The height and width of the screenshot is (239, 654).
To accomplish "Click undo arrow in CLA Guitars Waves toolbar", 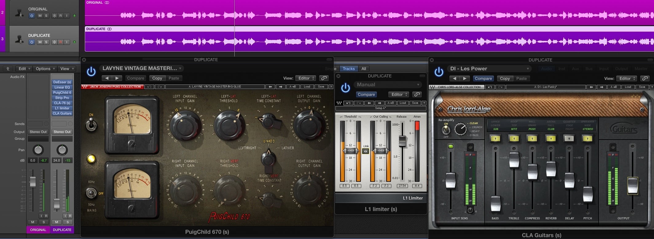I will pyautogui.click(x=490, y=87).
